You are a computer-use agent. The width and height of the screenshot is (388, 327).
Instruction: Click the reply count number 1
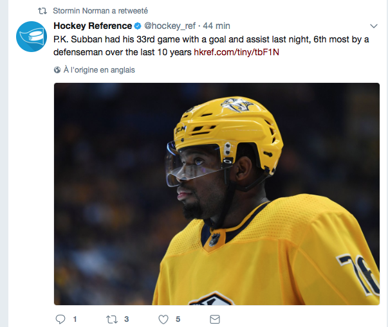coord(75,319)
